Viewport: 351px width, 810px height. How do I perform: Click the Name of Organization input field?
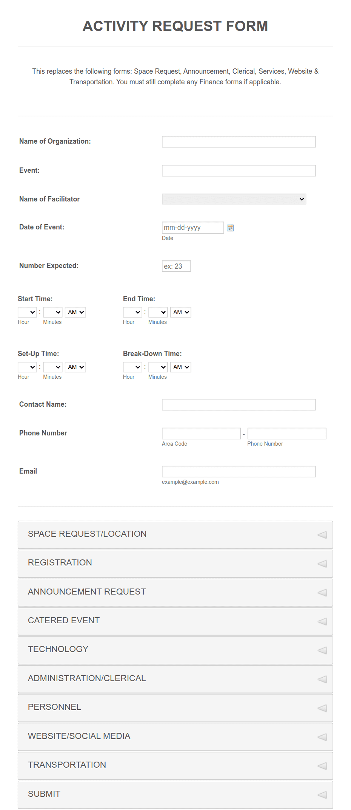click(238, 141)
